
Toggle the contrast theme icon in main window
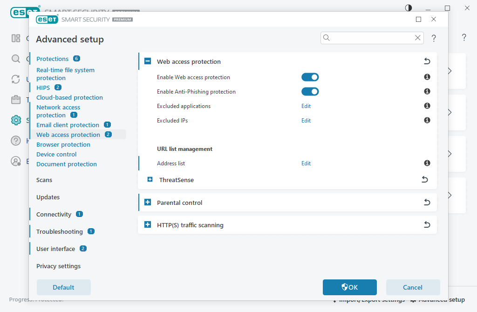(409, 8)
